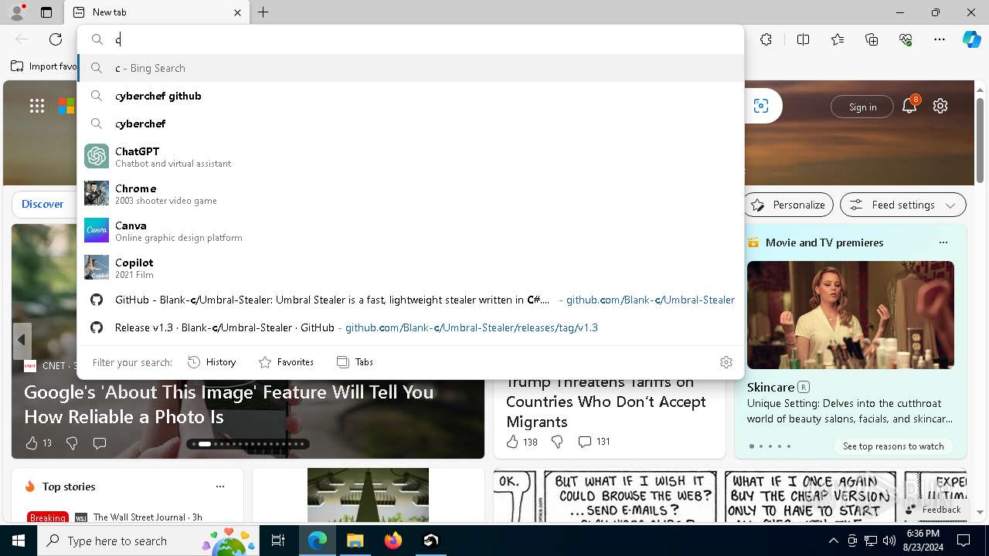Screen dimensions: 989x556
Task: Open the tab actions menu icon
Action: point(46,12)
